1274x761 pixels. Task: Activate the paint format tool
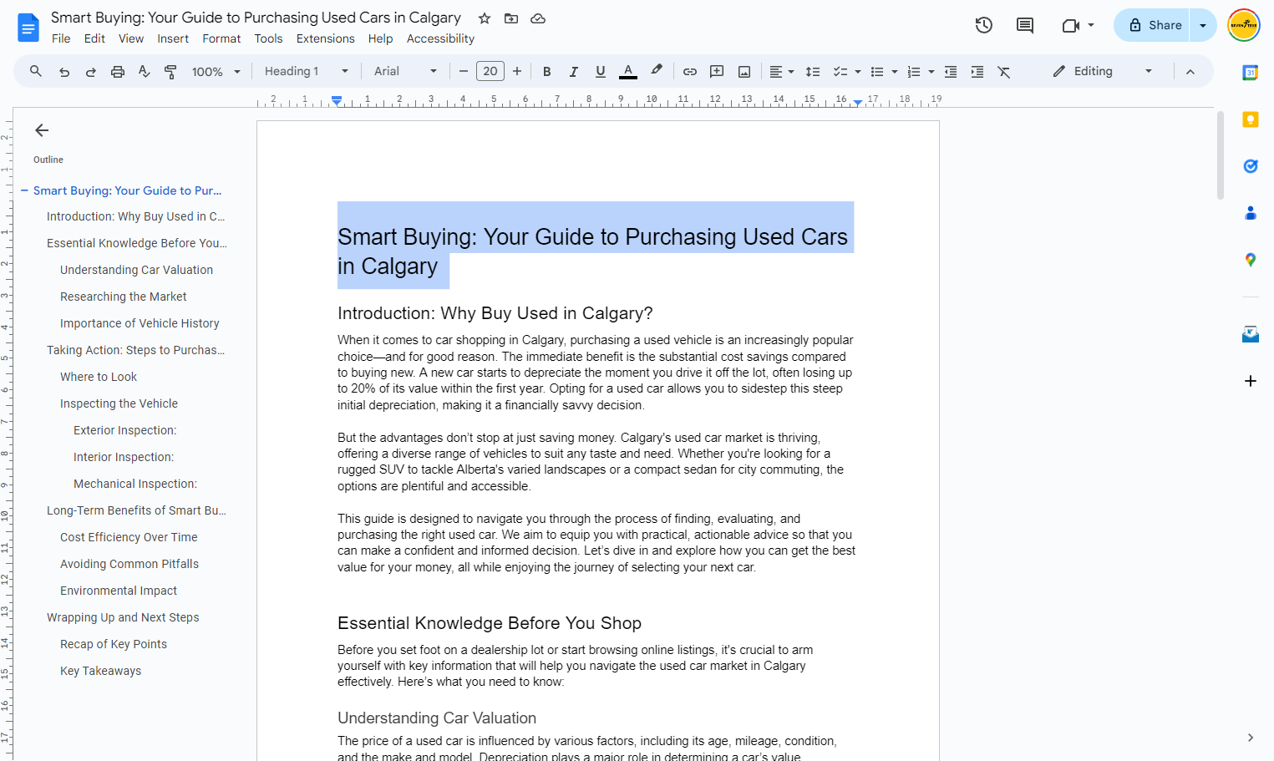[x=170, y=72]
